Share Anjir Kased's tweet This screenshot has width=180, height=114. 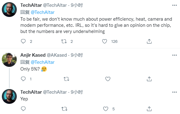[149, 79]
